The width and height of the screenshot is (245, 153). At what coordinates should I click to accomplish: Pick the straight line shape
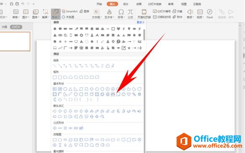coord(55,66)
